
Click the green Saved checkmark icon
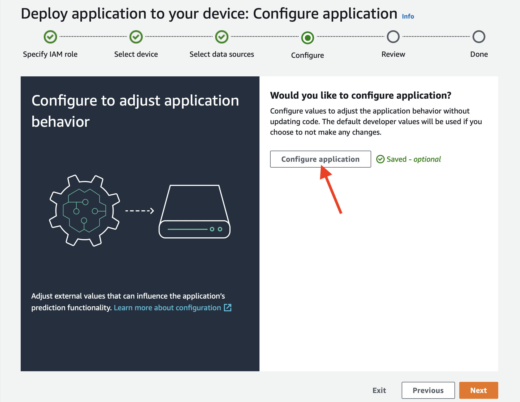[380, 159]
